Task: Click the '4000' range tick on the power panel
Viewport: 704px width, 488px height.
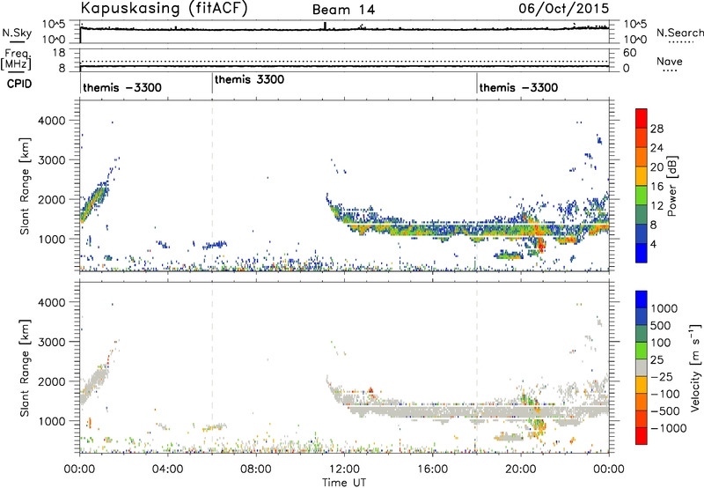Action: pos(52,121)
